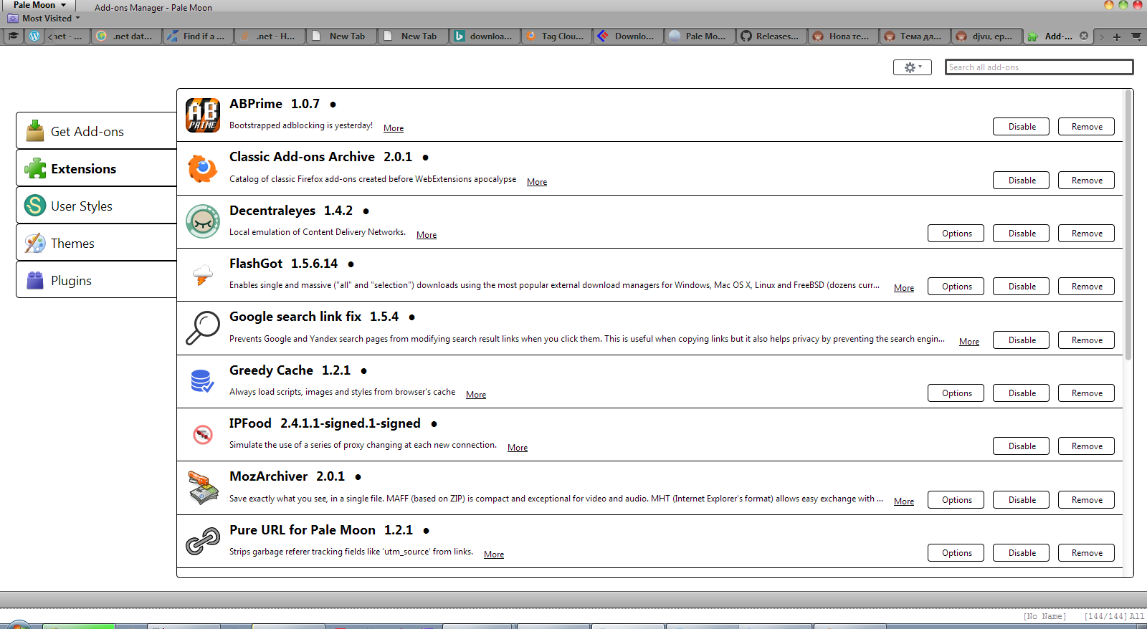Select the Themes category
Screen dimensions: 1147x629
[96, 243]
